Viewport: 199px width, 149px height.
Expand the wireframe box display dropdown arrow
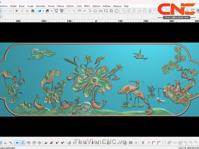[x=51, y=11]
